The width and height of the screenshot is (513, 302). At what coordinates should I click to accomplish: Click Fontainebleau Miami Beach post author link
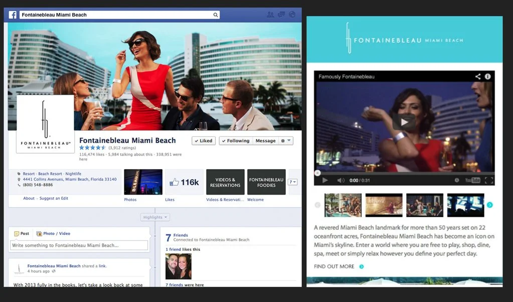click(54, 266)
